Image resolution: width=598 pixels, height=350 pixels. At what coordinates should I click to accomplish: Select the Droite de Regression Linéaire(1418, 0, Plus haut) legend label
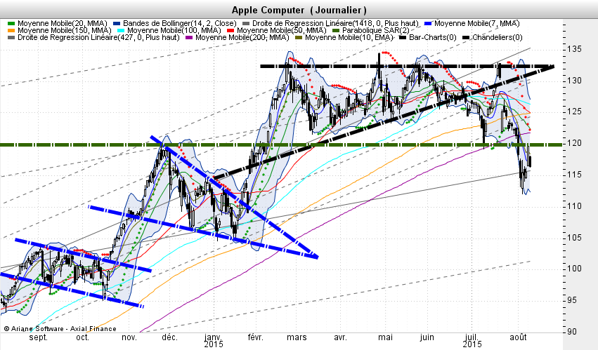335,24
